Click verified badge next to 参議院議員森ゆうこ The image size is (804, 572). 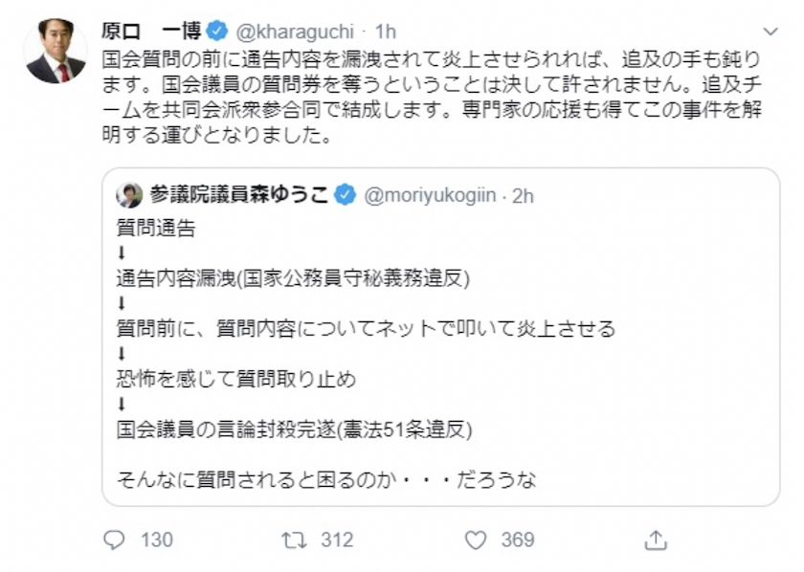click(346, 195)
